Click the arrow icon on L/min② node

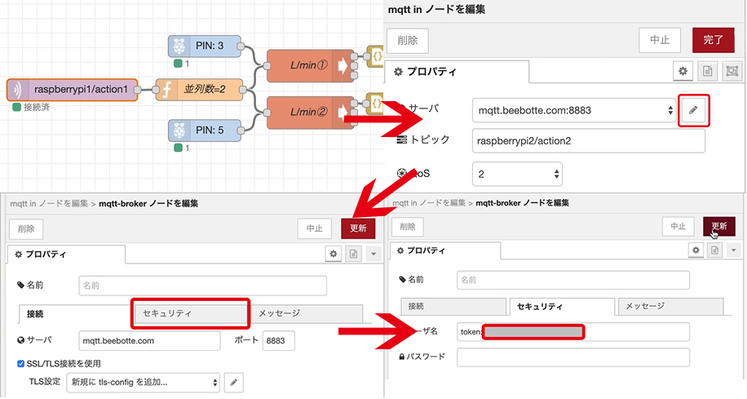coord(343,112)
